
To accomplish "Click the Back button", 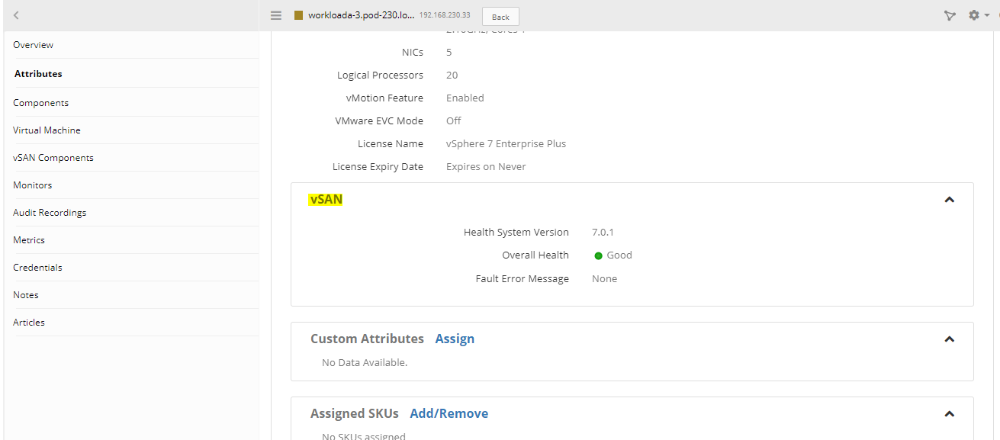I will click(x=500, y=16).
